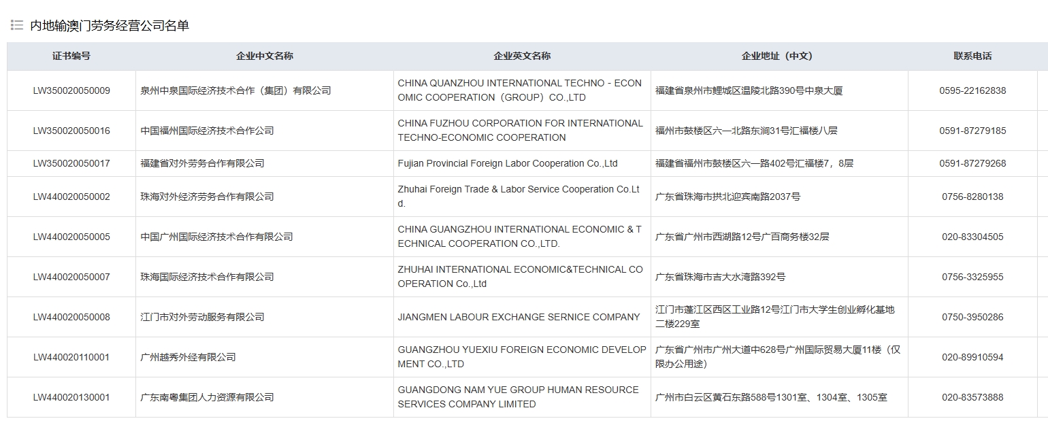The height and width of the screenshot is (423, 1048).
Task: Click 中国福州国际经济技术合作公司 cell
Action: pos(207,131)
